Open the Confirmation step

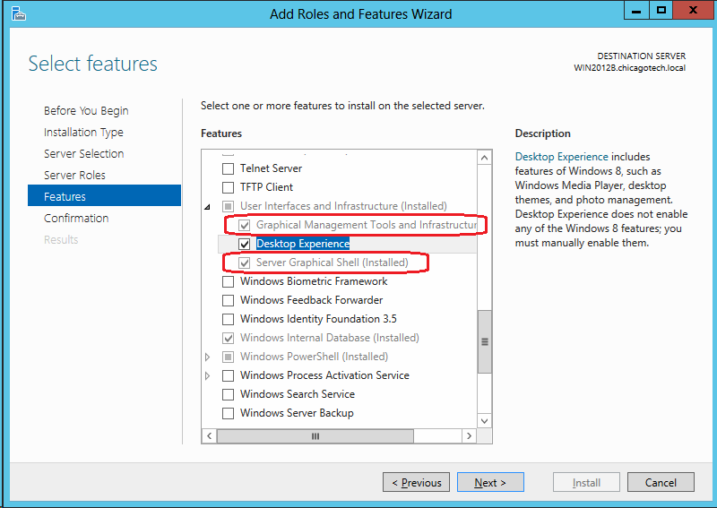[76, 218]
